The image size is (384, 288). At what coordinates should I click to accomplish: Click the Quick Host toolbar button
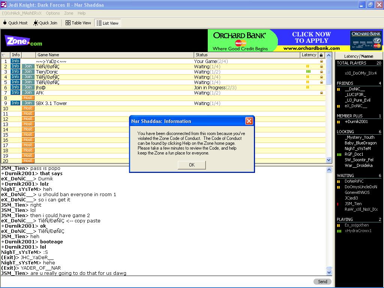15,23
